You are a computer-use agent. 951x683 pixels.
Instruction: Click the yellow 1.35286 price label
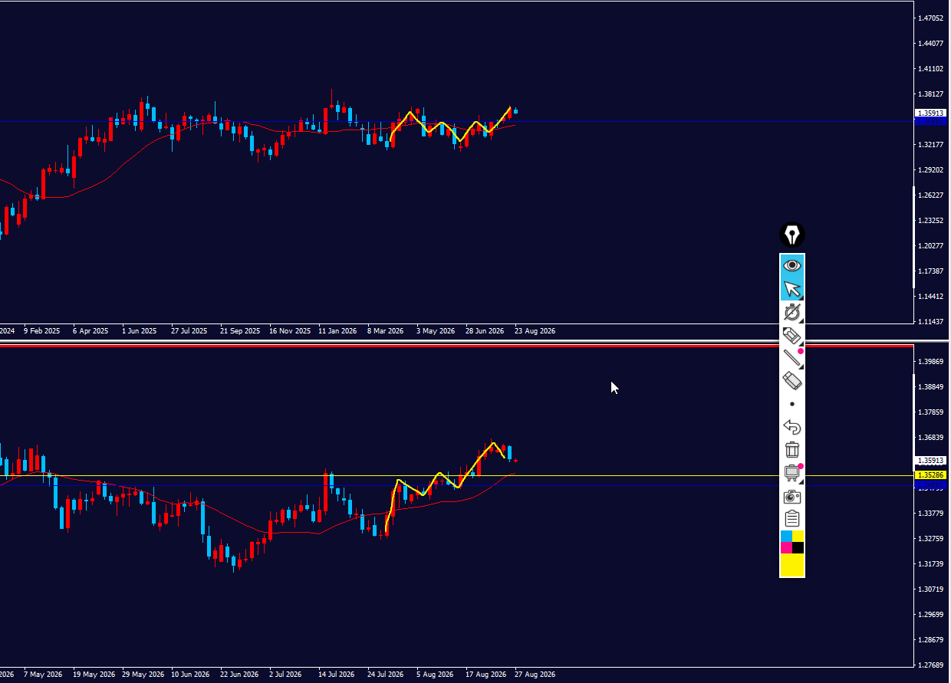[930, 475]
